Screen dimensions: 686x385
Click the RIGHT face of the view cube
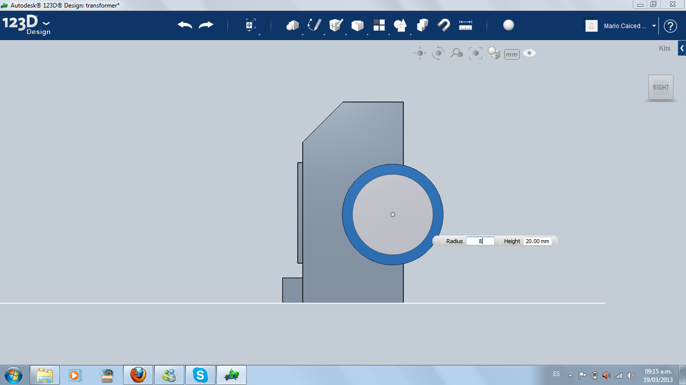click(x=661, y=87)
